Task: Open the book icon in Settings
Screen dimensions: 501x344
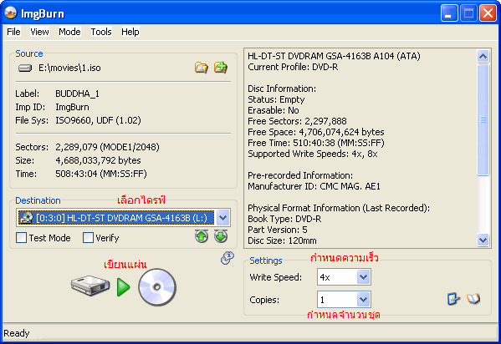Action: (473, 299)
